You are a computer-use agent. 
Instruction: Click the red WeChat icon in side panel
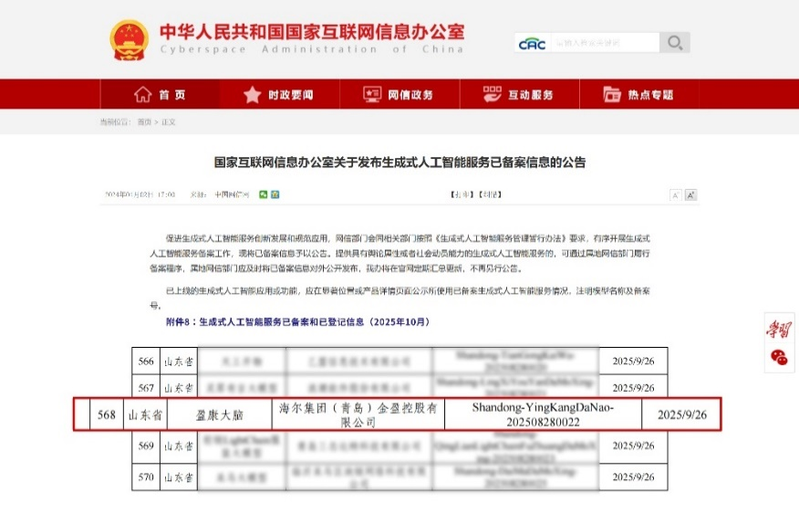779,357
